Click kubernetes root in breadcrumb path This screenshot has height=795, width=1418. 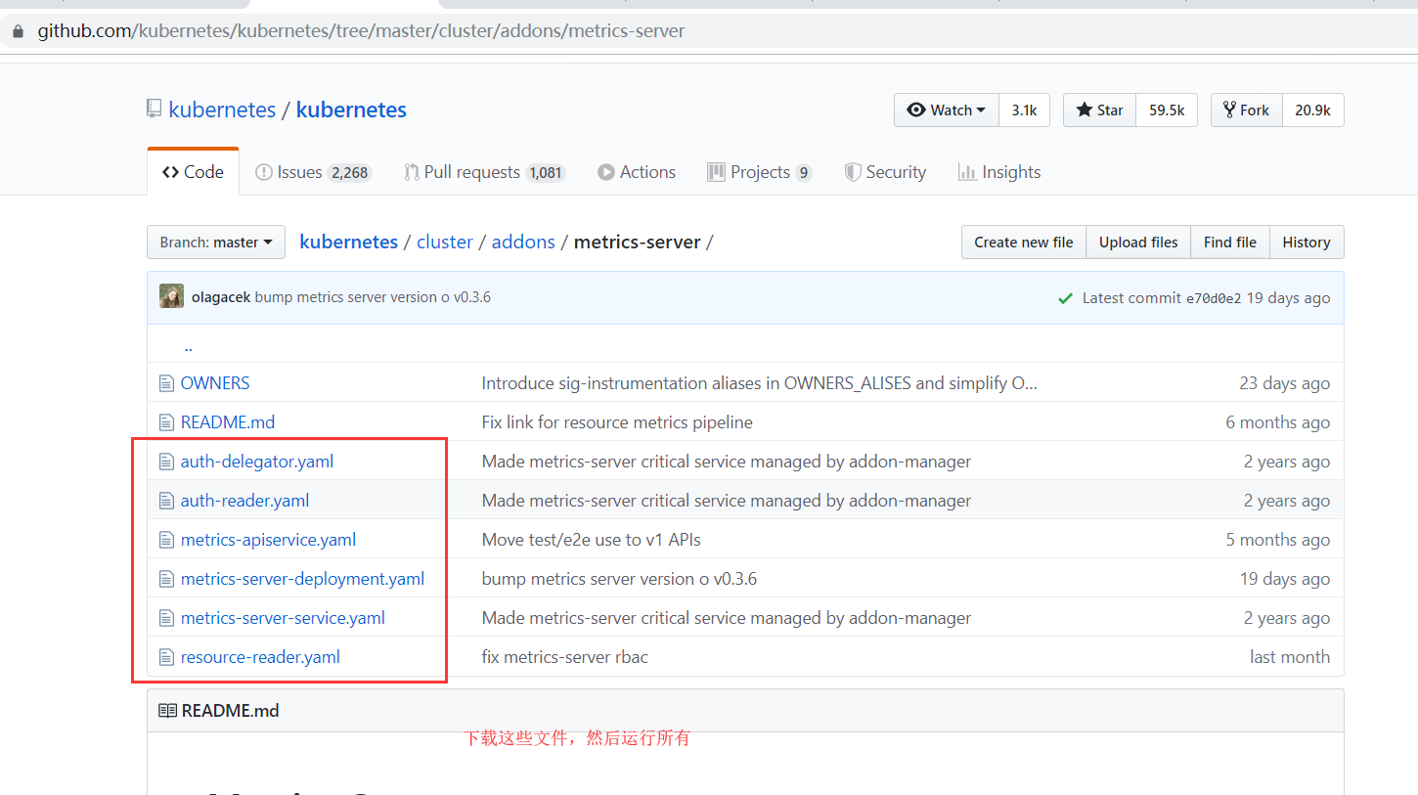pos(348,242)
